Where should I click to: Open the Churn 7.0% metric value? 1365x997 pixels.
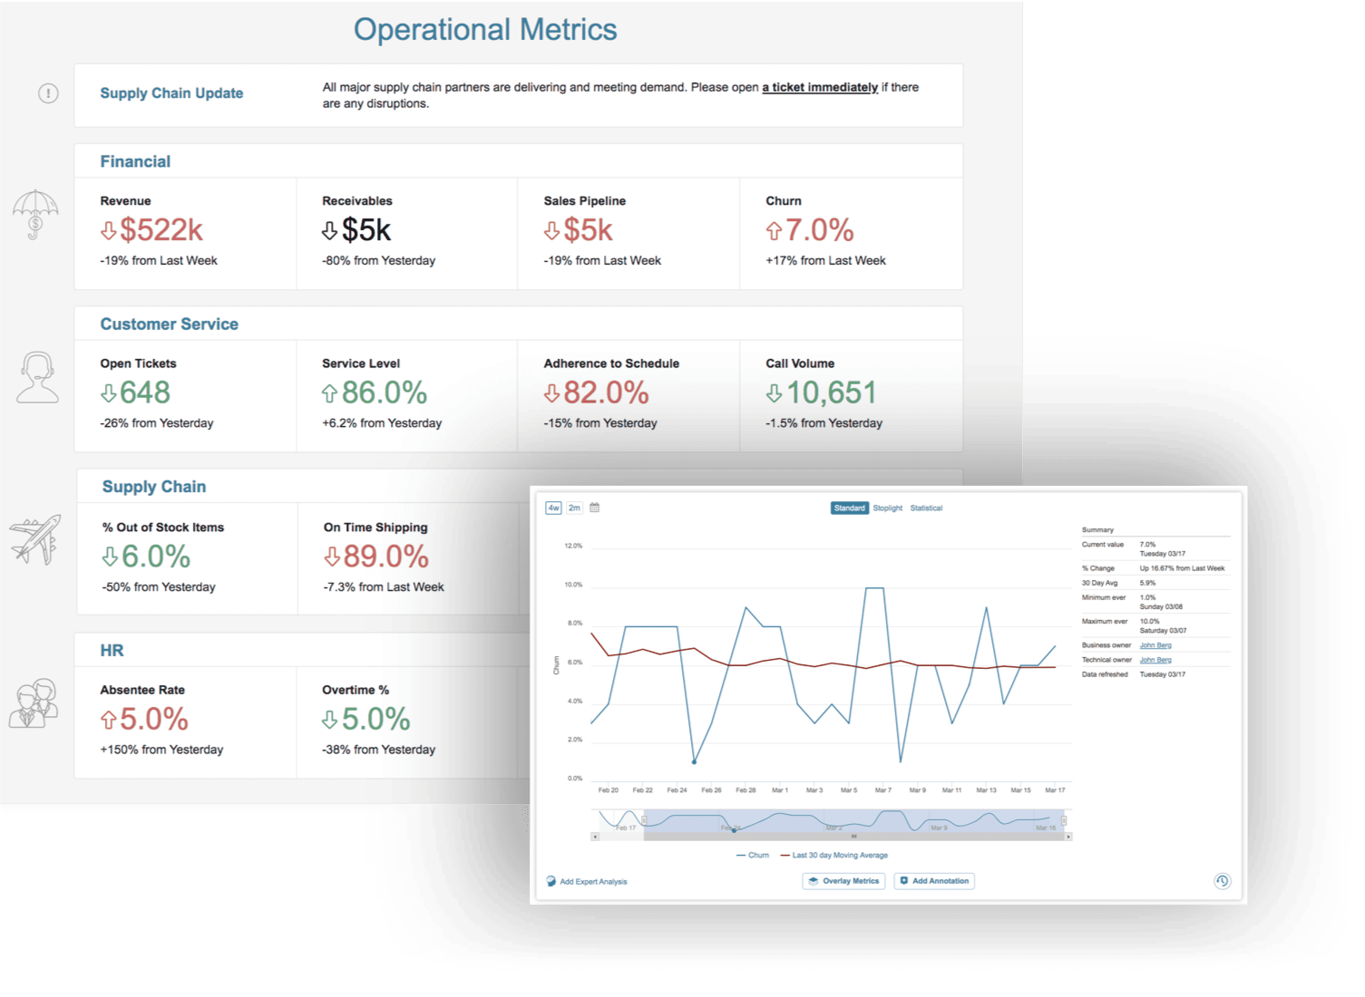819,230
